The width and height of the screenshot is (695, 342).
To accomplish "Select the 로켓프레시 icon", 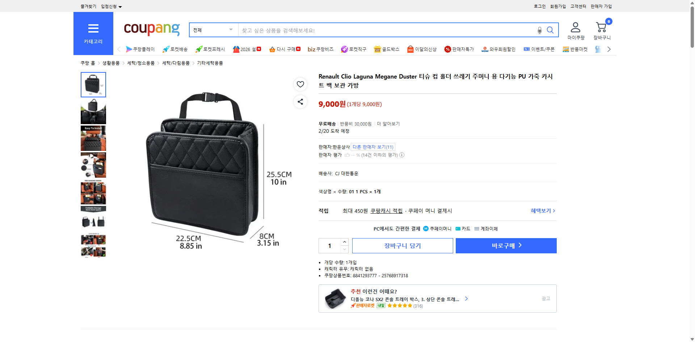I will [198, 49].
